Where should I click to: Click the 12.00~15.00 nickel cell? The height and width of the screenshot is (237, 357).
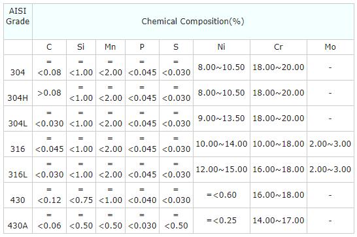(x=221, y=170)
